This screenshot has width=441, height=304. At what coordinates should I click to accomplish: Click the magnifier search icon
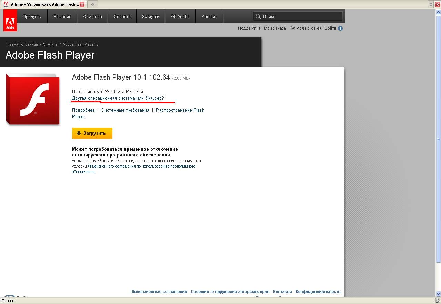258,16
